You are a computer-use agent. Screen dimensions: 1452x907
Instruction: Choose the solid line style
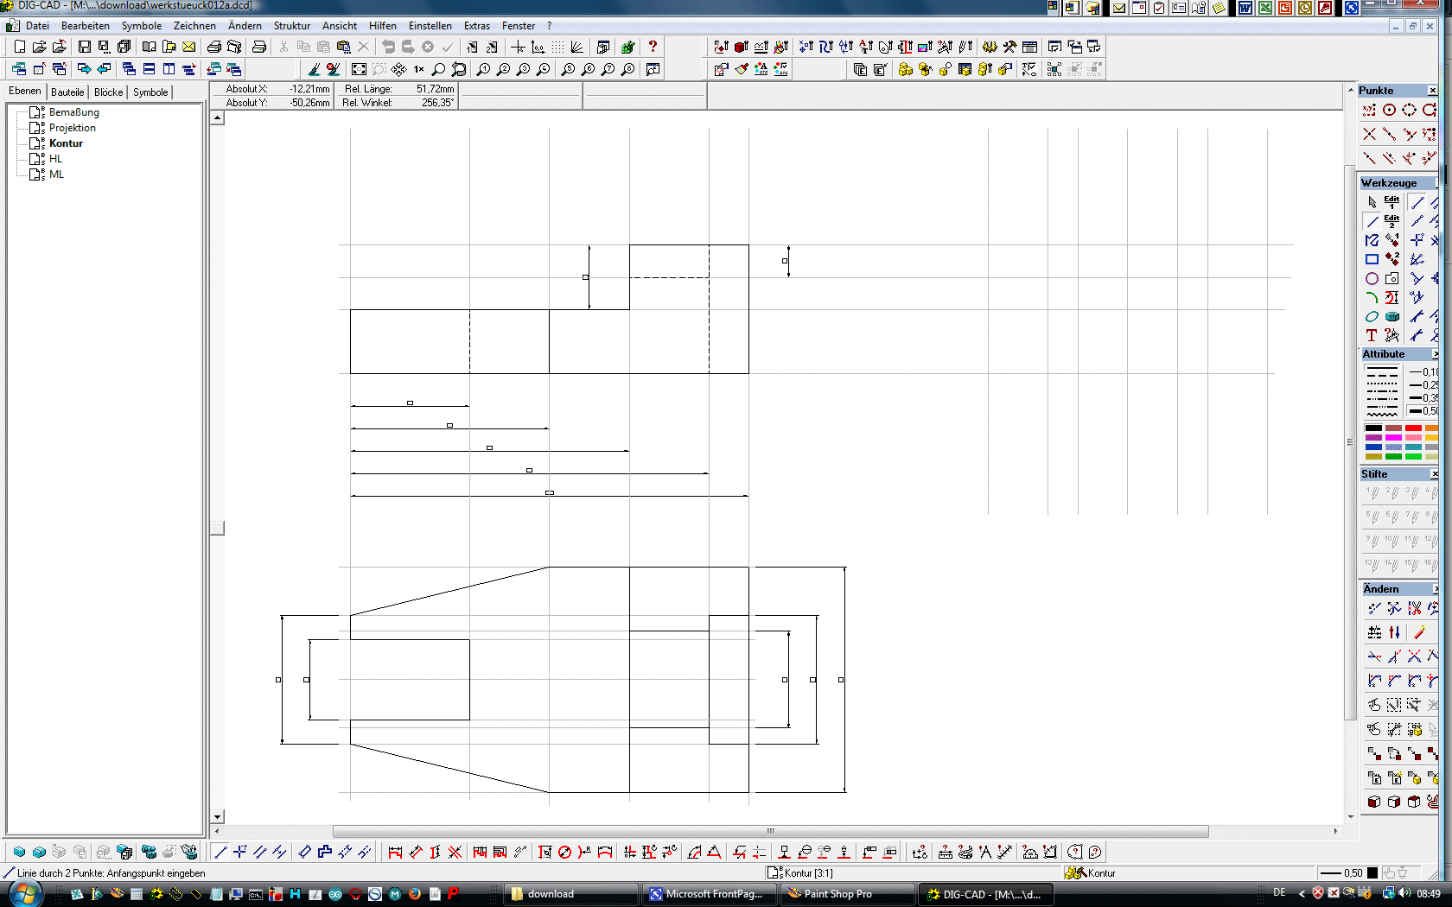coord(1382,368)
